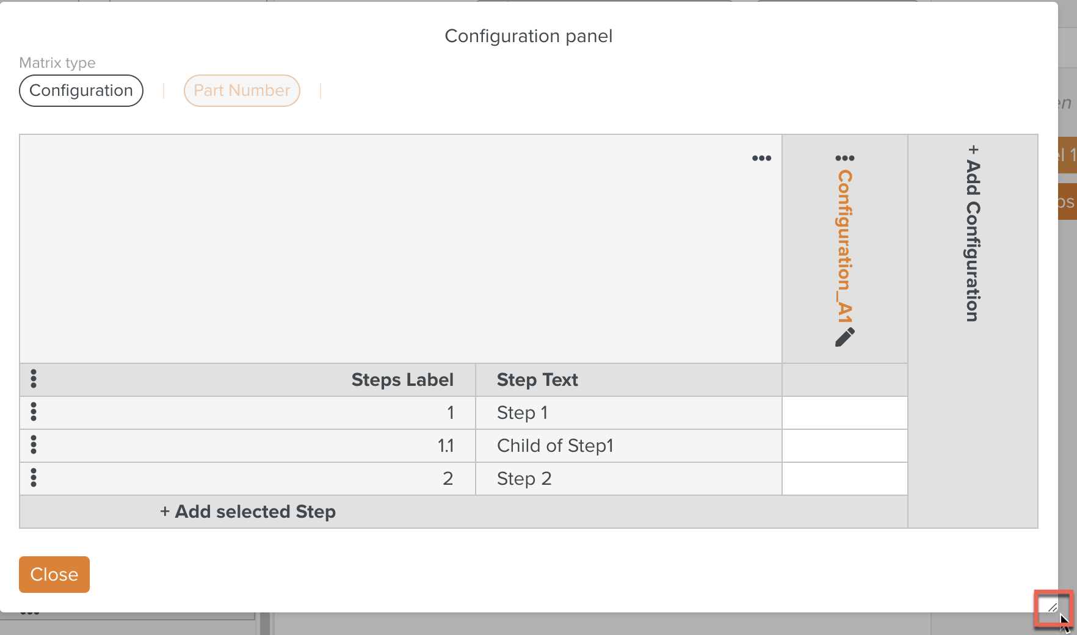Select the Child of Step1 text cell
1077x635 pixels.
tap(629, 446)
